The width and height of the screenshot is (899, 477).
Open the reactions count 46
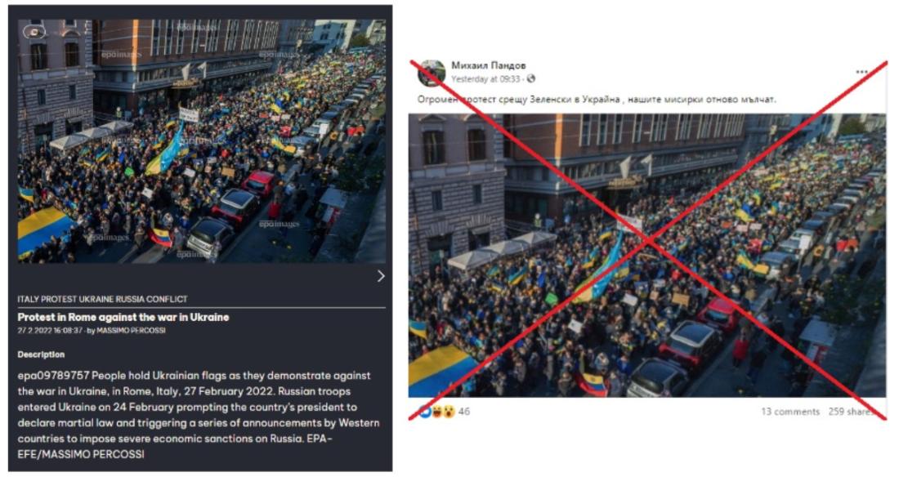[x=464, y=411]
